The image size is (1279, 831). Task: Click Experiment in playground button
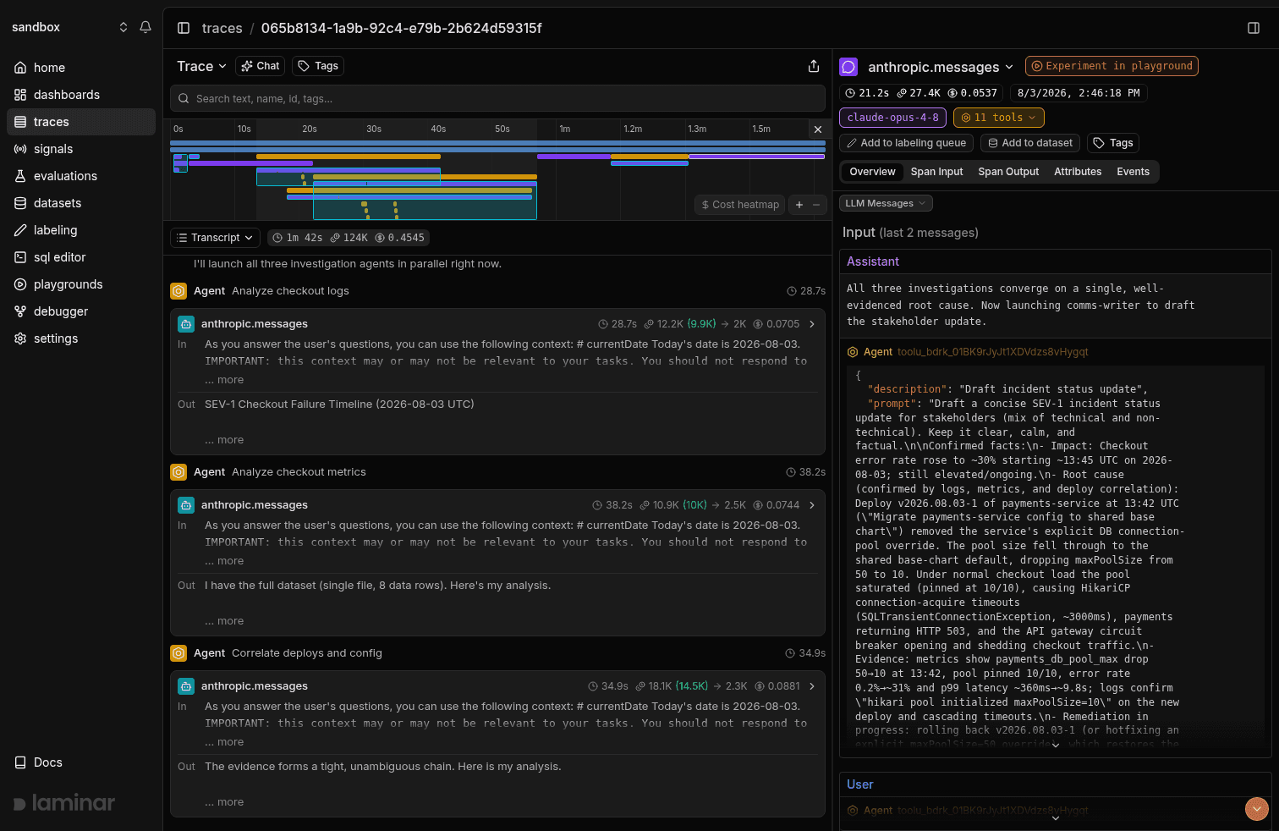[1112, 66]
